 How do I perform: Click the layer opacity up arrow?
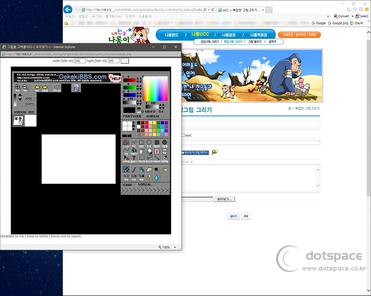point(20,95)
